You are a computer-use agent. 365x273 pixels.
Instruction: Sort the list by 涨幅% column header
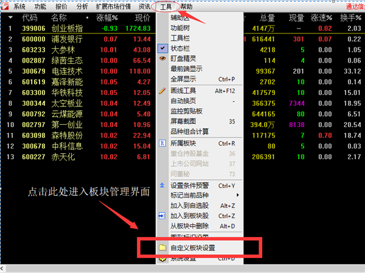click(x=108, y=18)
